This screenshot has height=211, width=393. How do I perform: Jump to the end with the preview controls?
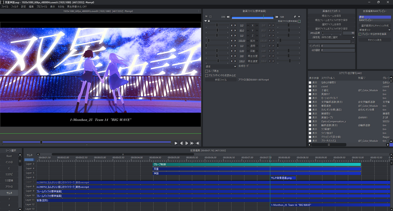coord(197,143)
